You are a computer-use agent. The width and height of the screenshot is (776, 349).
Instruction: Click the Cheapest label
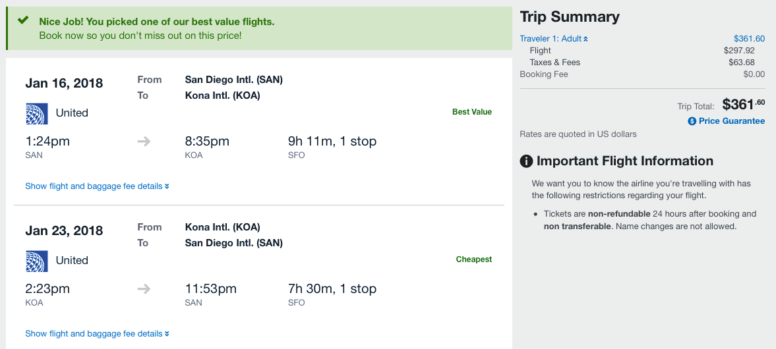473,259
